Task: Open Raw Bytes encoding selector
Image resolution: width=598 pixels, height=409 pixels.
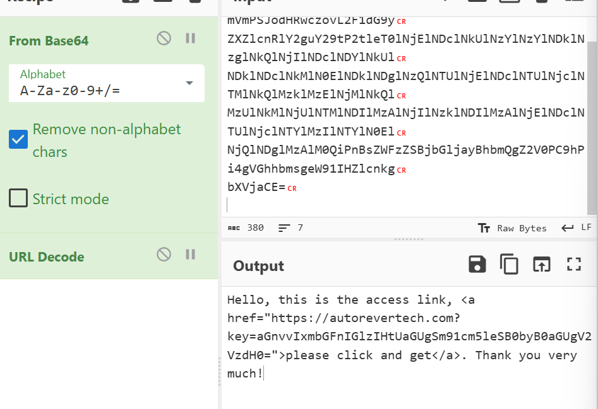Action: [x=512, y=228]
